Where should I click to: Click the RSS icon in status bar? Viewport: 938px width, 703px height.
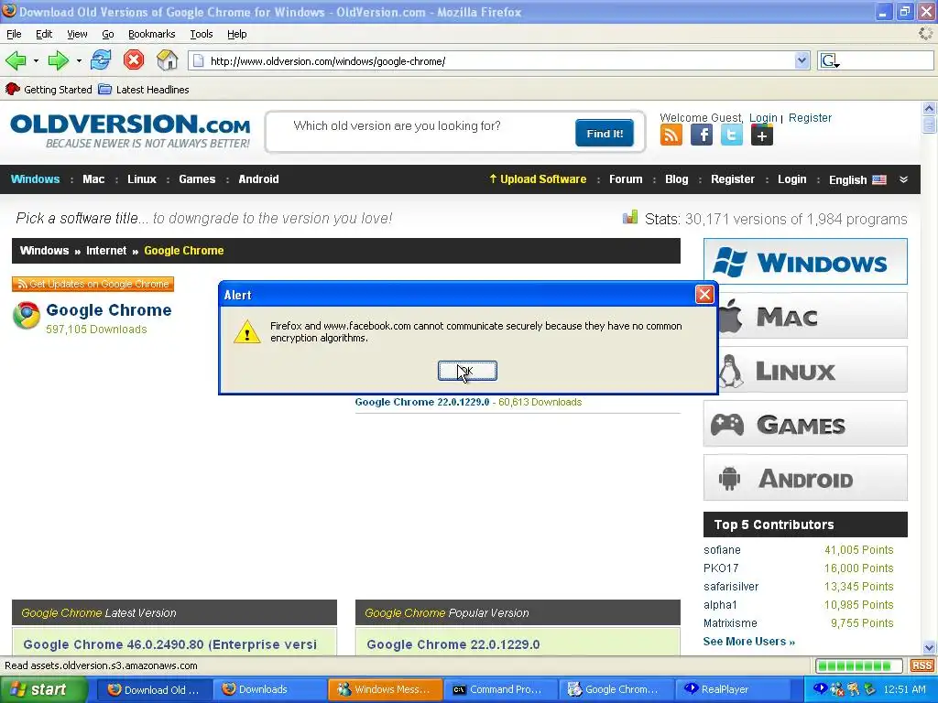pyautogui.click(x=922, y=665)
